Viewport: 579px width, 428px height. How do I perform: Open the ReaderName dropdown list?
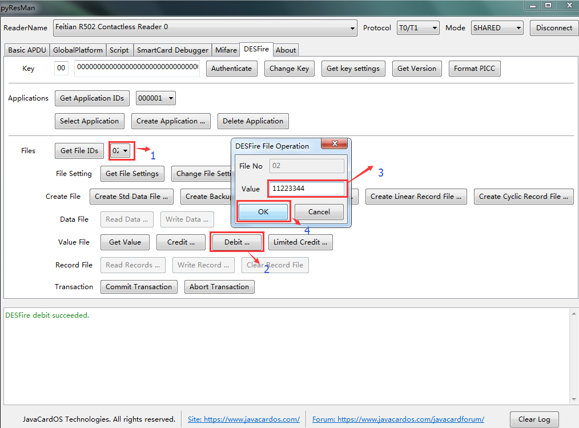pyautogui.click(x=205, y=28)
